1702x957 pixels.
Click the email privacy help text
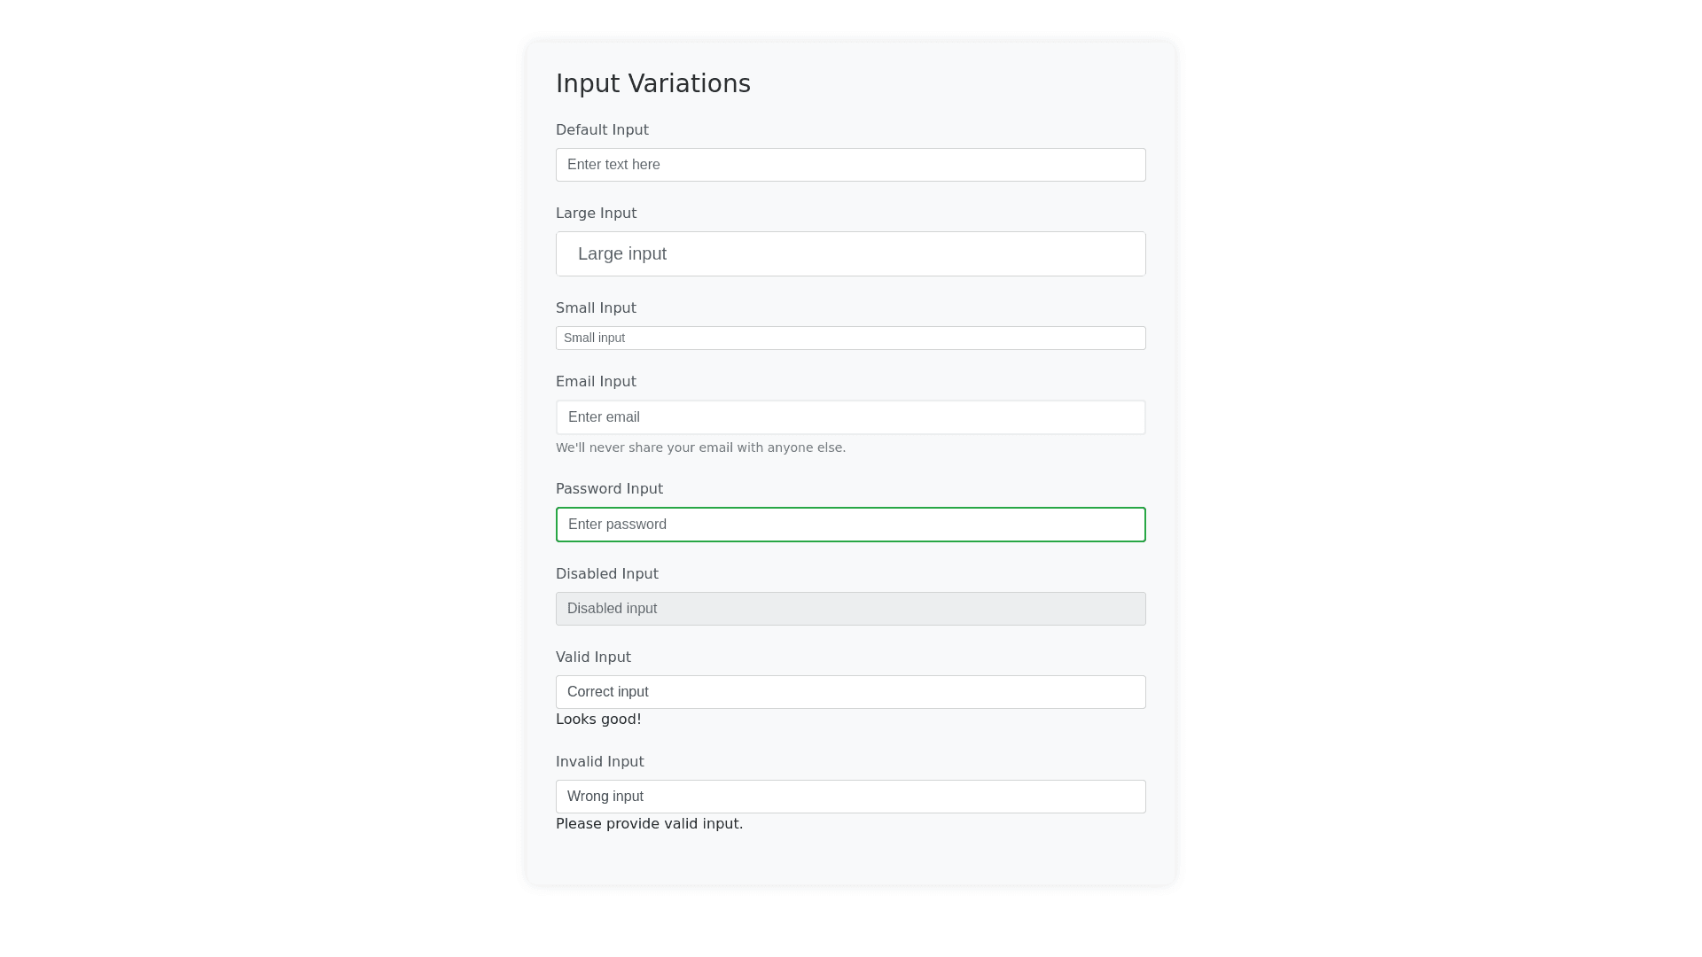(x=700, y=448)
